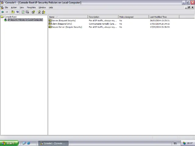Click the Windows Start button
Viewport: 195px width, 146px height.
click(8, 143)
